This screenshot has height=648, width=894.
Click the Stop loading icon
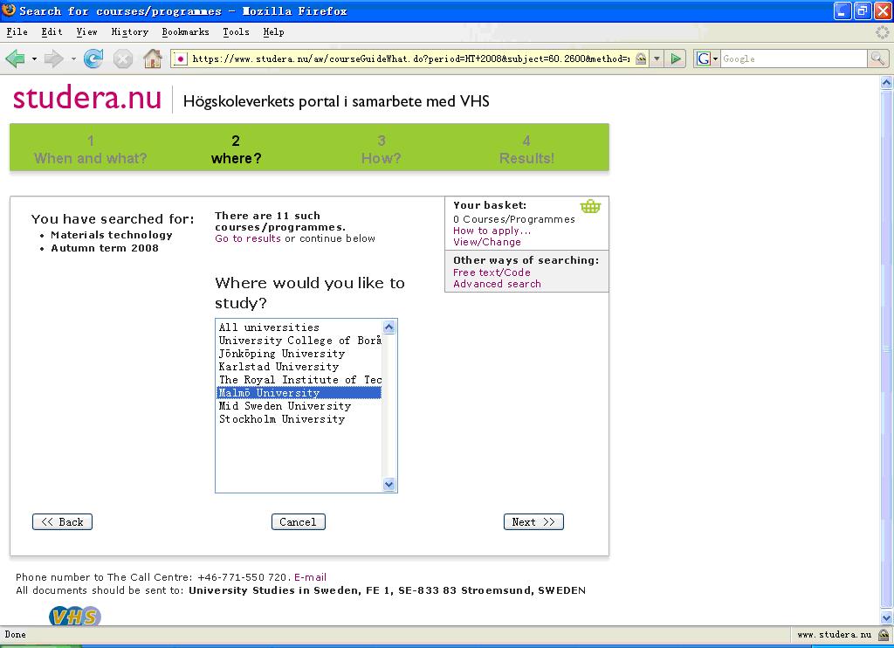122,59
